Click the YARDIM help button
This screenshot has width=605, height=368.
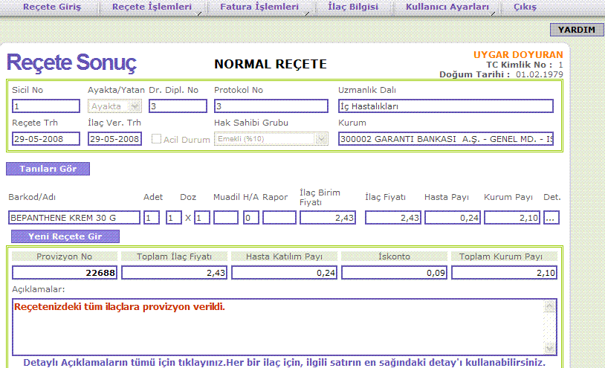[x=577, y=30]
